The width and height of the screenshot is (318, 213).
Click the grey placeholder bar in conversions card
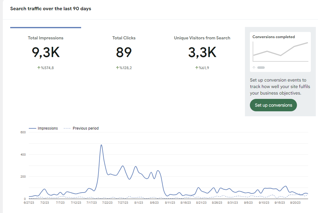[261, 68]
